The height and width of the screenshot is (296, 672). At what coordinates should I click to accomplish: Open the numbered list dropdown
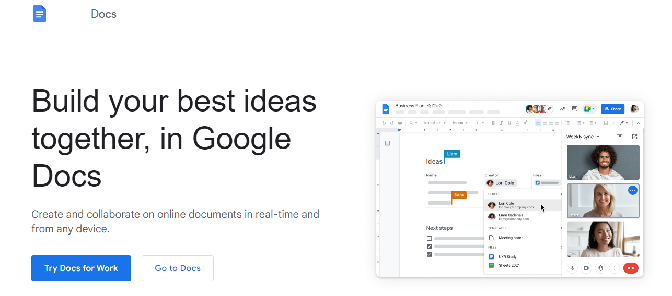pyautogui.click(x=593, y=123)
